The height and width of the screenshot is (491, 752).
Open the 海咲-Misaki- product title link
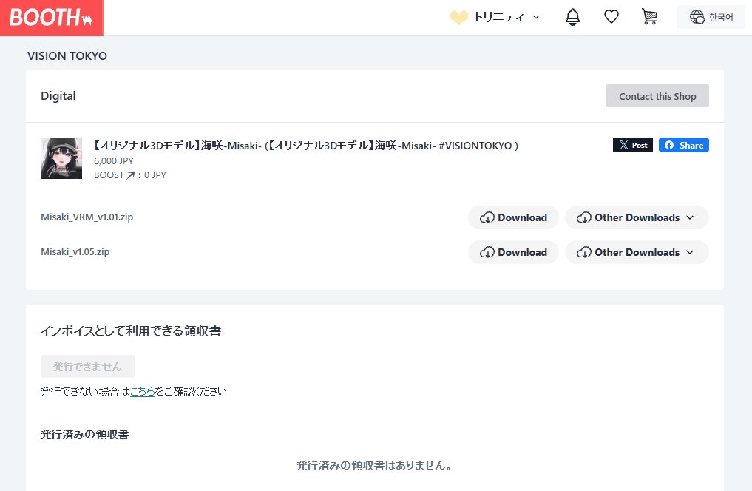tap(306, 145)
